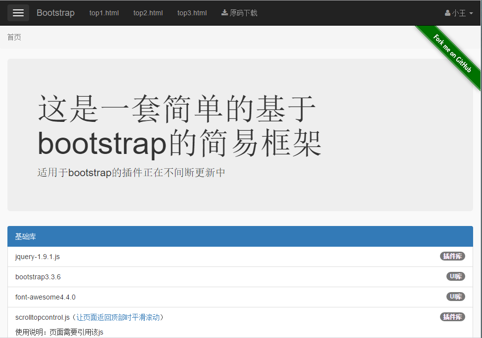Click the UI库 badge on bootstrap3.3.6 row
This screenshot has height=338, width=482.
click(x=456, y=276)
